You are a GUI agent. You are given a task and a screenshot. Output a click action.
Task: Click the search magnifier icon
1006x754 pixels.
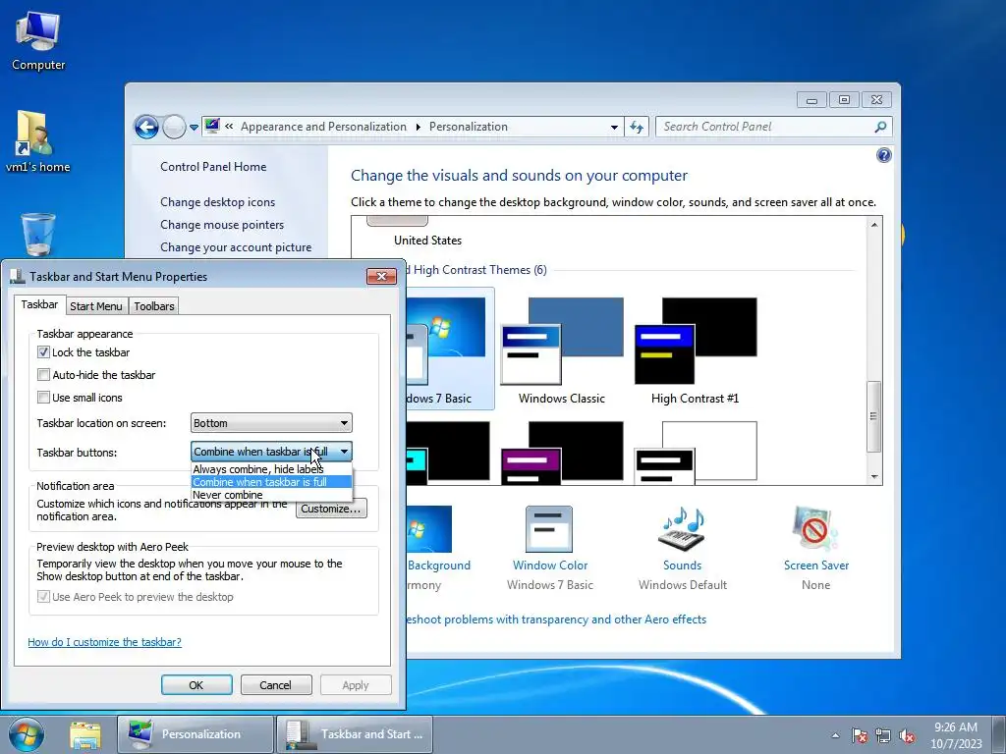(x=880, y=127)
